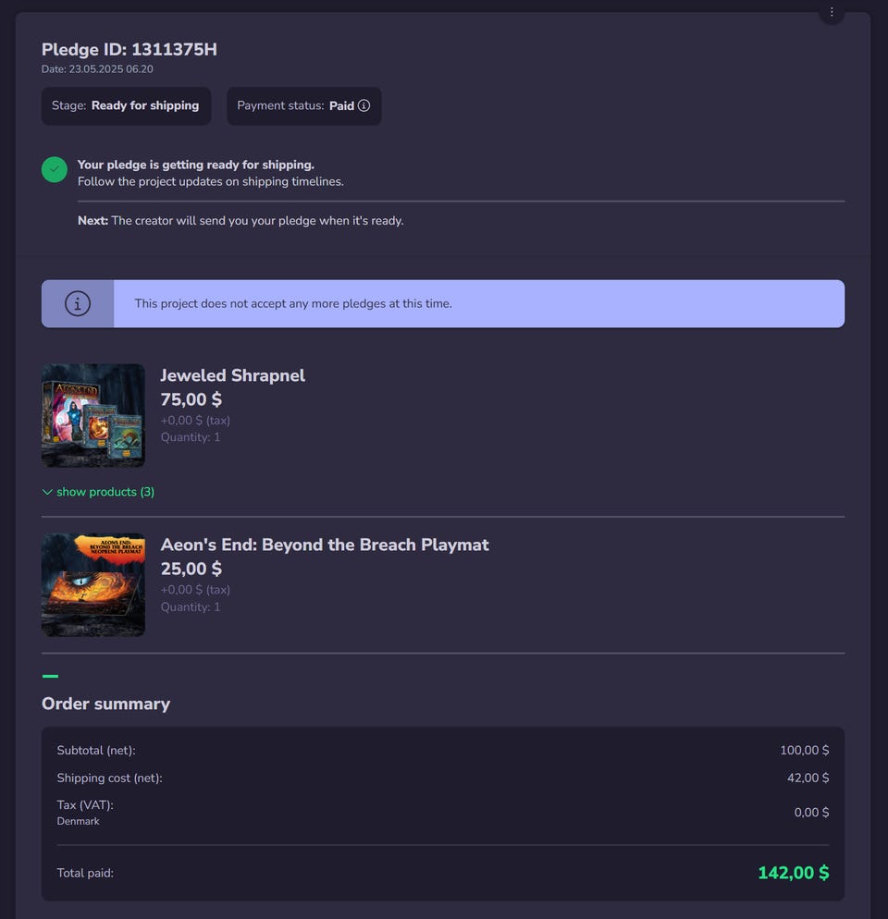
Task: Click the Shipping cost (net) row
Action: [443, 778]
